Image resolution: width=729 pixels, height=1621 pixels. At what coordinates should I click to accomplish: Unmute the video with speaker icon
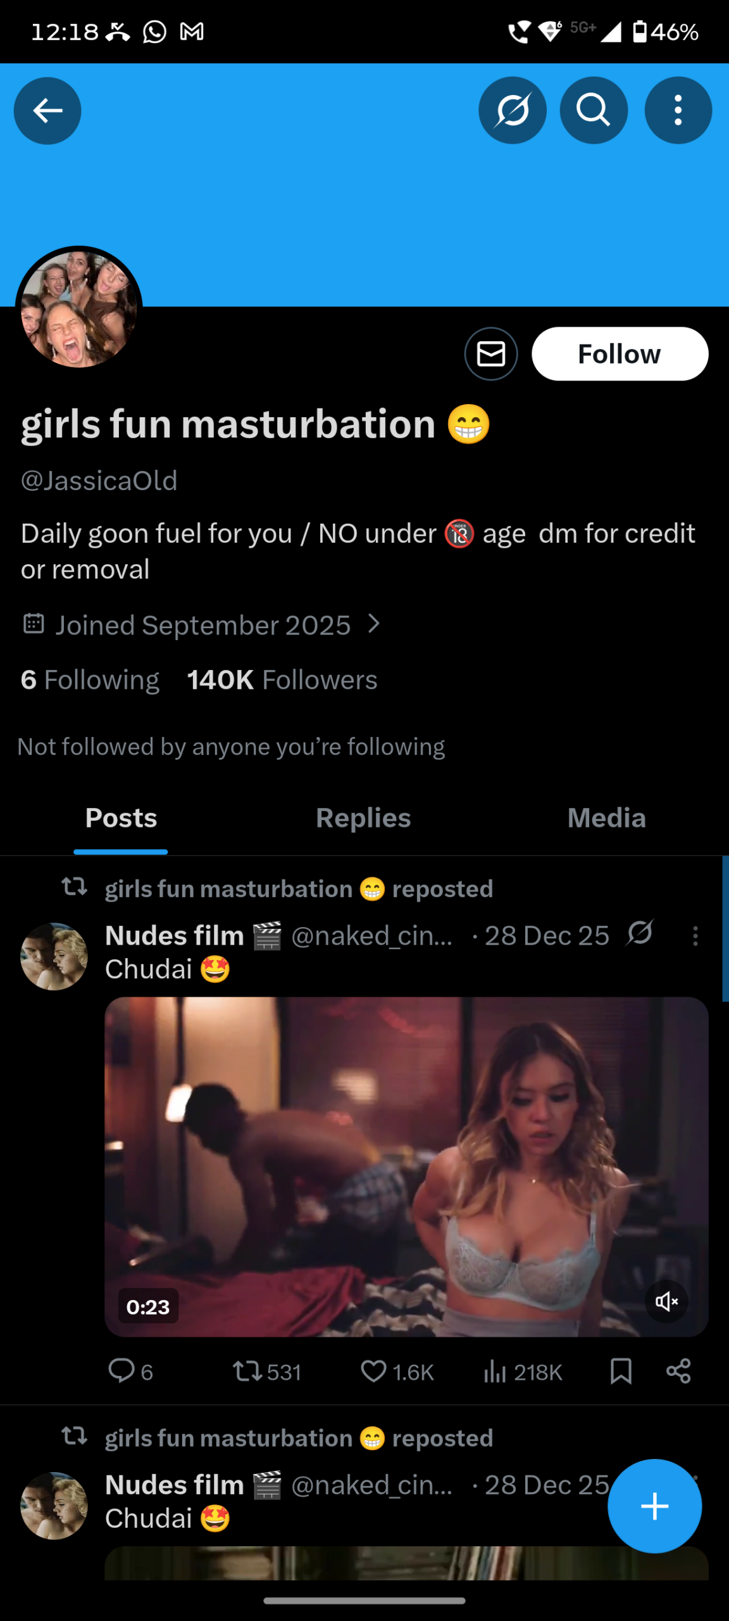666,1301
